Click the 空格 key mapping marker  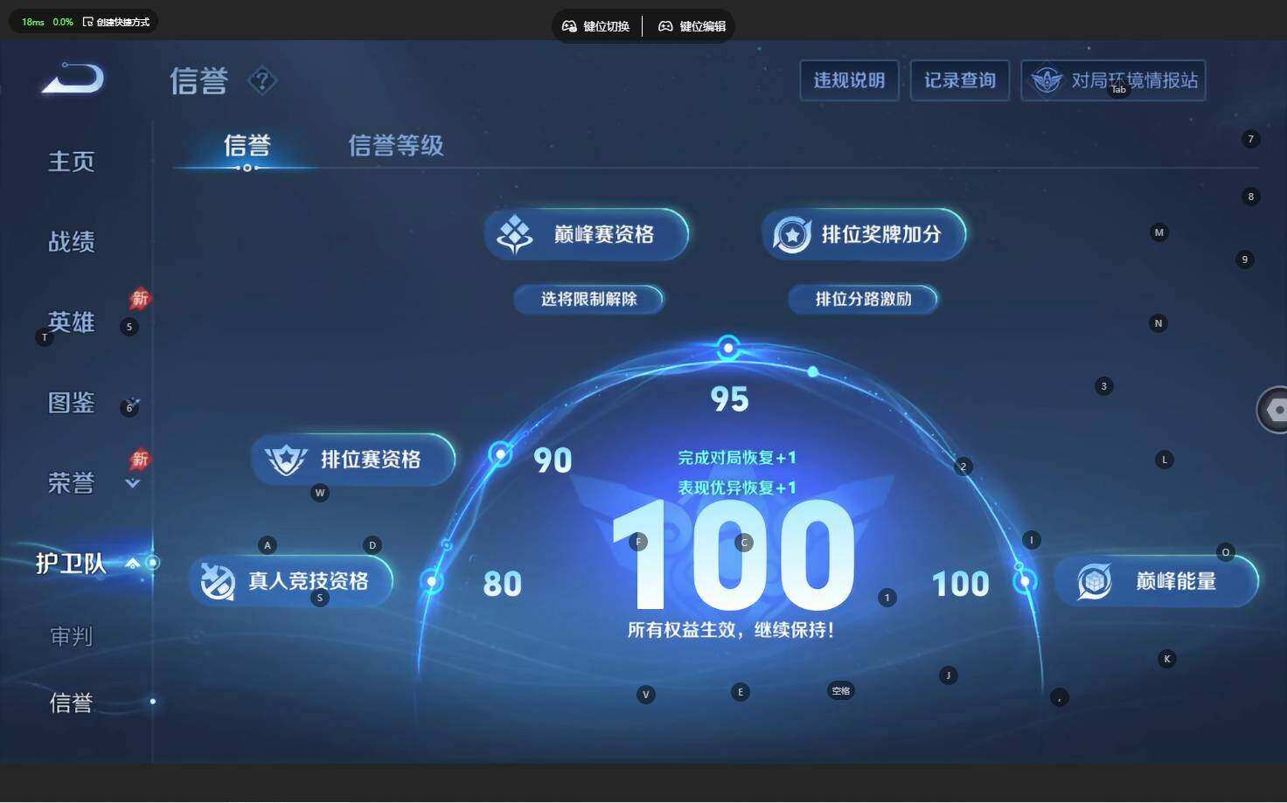pyautogui.click(x=841, y=691)
